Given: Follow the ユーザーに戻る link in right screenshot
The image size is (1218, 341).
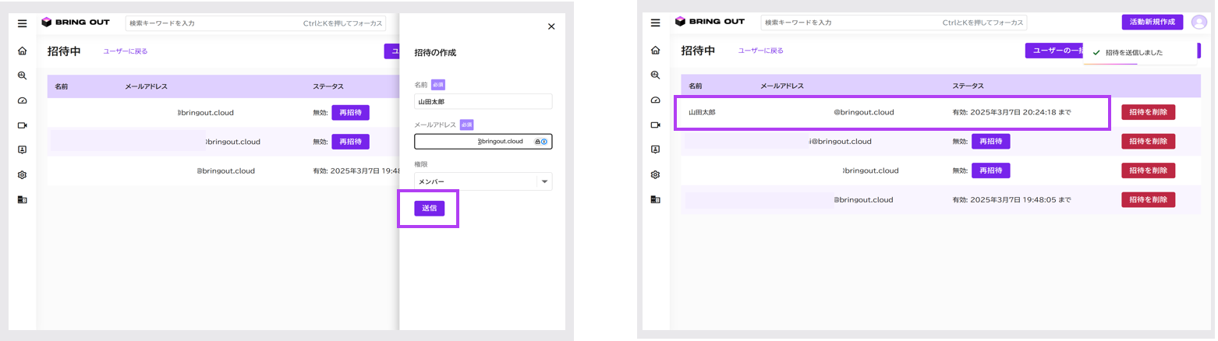Looking at the screenshot, I should pos(760,51).
